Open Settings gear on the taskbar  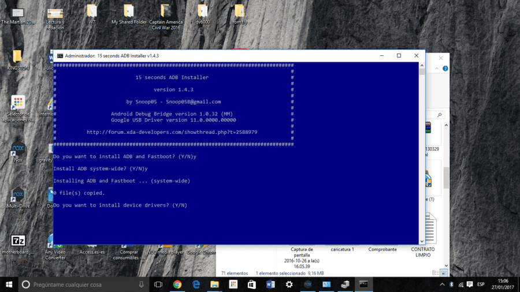(x=289, y=284)
